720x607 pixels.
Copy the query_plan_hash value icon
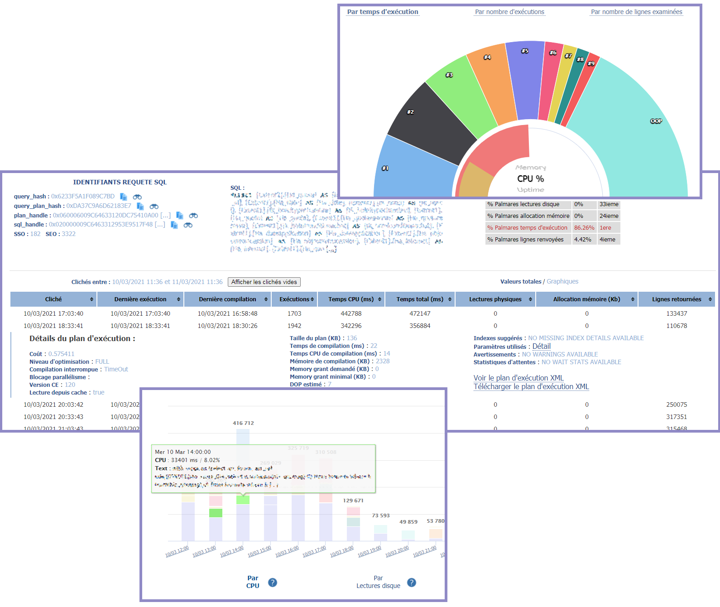click(x=140, y=206)
